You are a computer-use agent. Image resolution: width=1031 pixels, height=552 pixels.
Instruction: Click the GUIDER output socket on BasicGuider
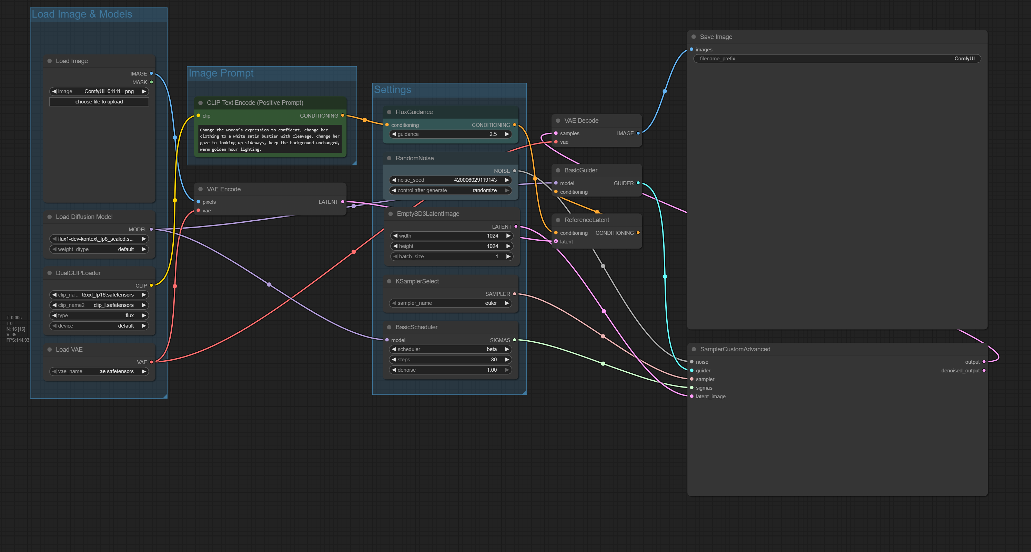pos(638,183)
